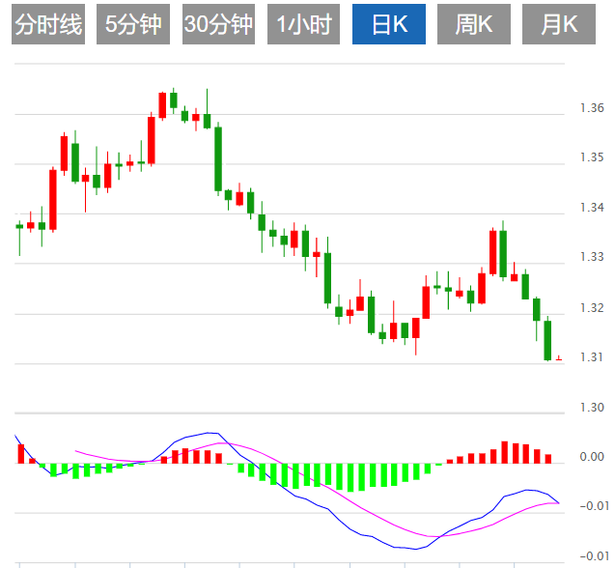
Task: Click the 1.34 price axis label
Action: coord(592,208)
